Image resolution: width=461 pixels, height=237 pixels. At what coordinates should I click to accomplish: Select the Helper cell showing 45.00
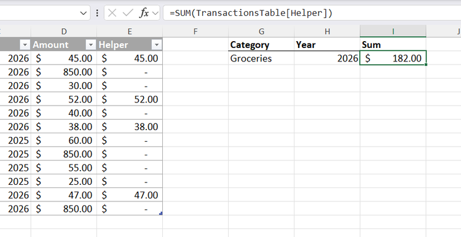tap(130, 58)
